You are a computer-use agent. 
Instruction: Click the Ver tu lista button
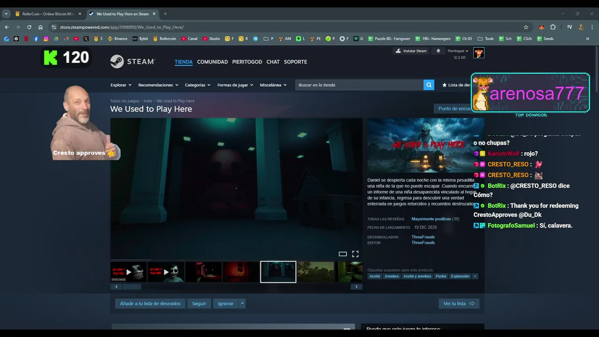(x=459, y=303)
